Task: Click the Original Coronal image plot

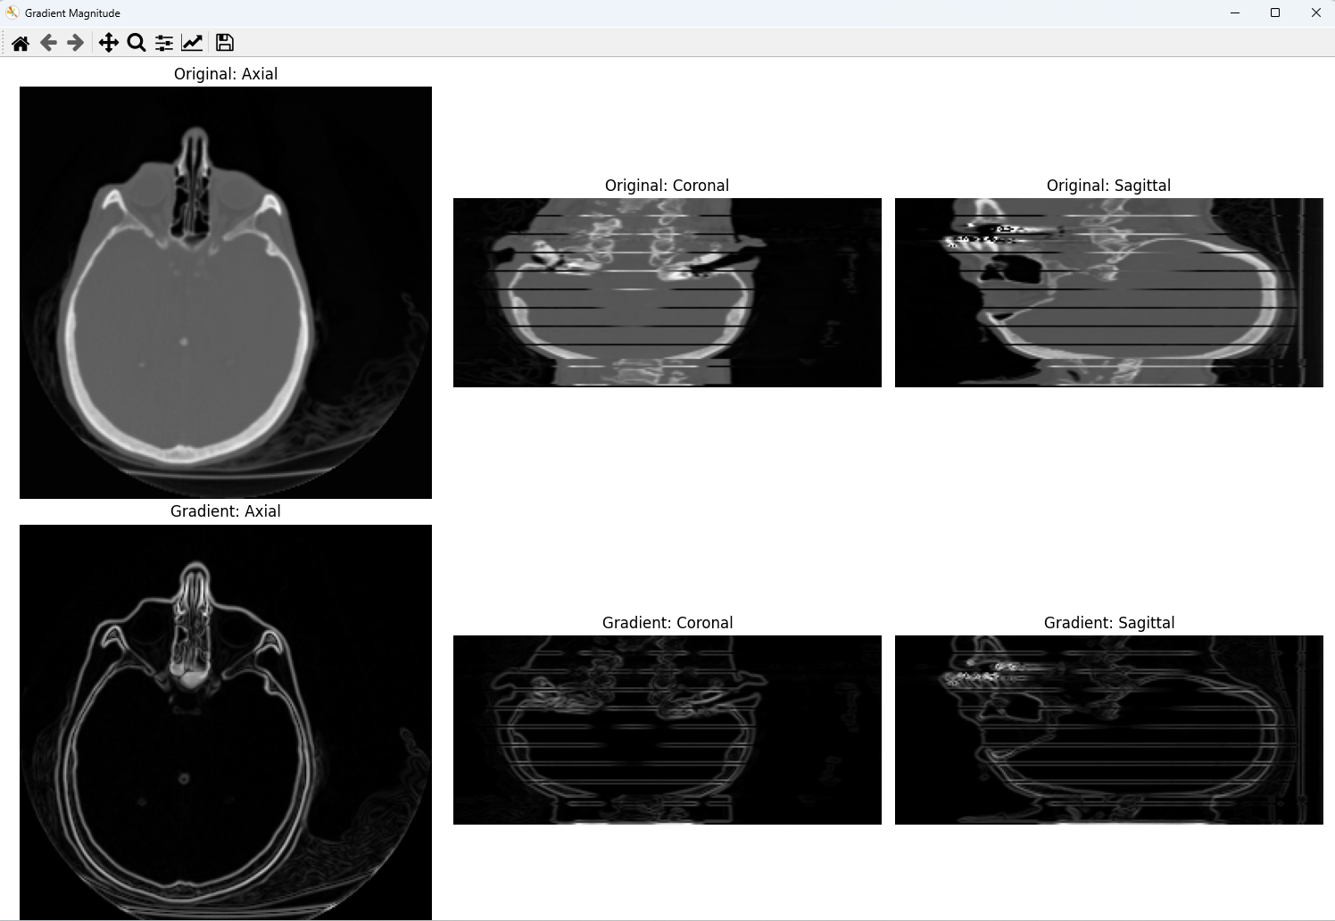Action: pyautogui.click(x=667, y=293)
